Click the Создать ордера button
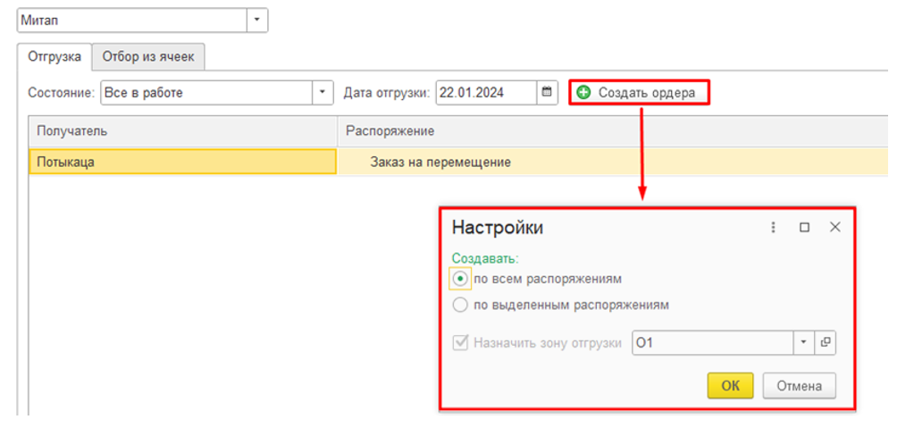 (640, 93)
